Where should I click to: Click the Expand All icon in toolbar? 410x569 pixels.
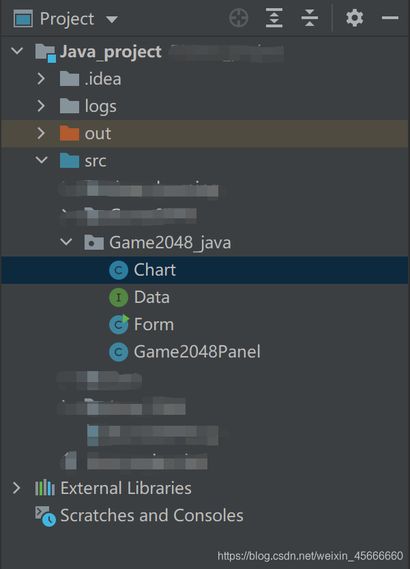pos(274,18)
